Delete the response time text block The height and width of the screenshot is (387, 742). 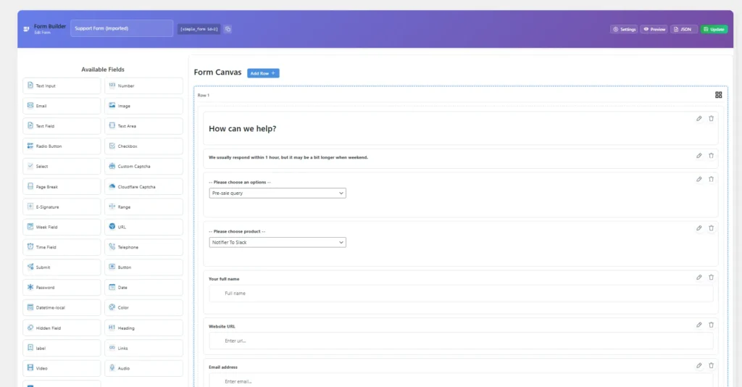coord(711,156)
